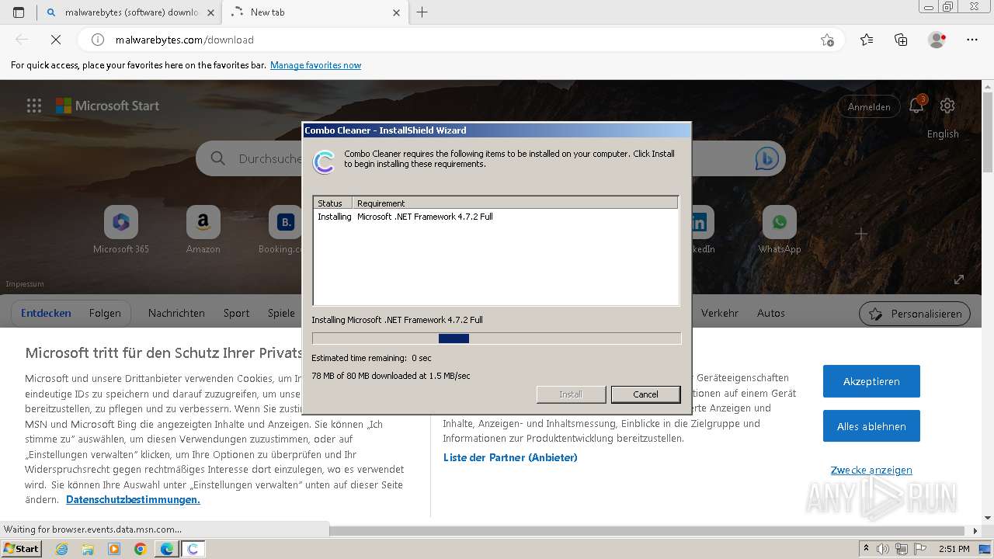Open Liste der Partner (Anbieter) link
The image size is (994, 559).
(x=510, y=457)
